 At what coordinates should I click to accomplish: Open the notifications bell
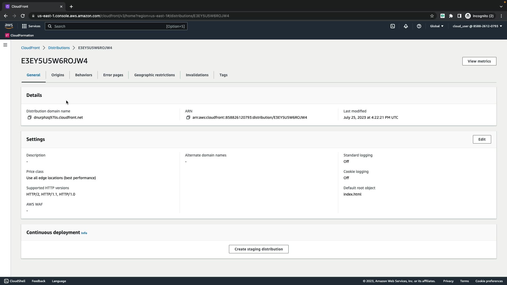pyautogui.click(x=406, y=26)
